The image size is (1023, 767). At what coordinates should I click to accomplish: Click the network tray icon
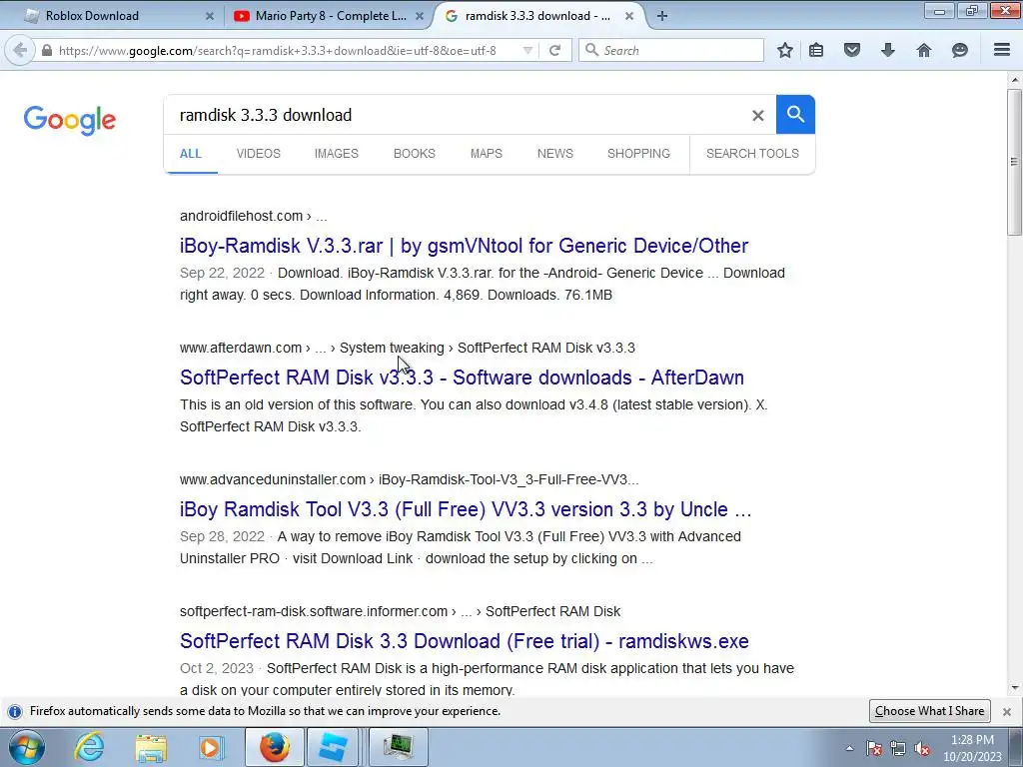pyautogui.click(x=898, y=748)
